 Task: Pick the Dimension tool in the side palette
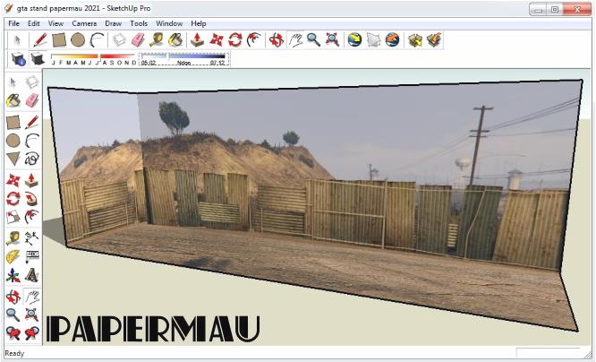pos(32,238)
